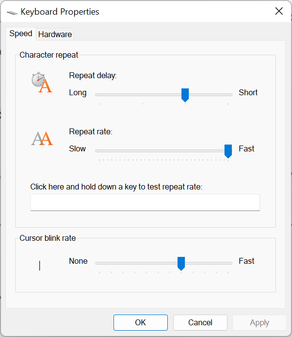This screenshot has height=337, width=292.
Task: Click the Repeat delay slider thumb
Action: [185, 95]
